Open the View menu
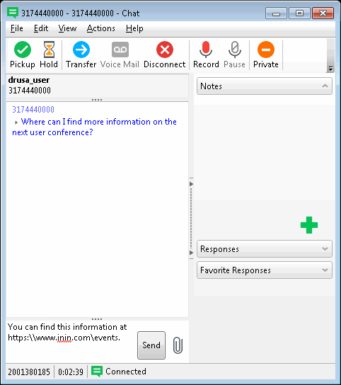The width and height of the screenshot is (341, 385). click(x=67, y=28)
